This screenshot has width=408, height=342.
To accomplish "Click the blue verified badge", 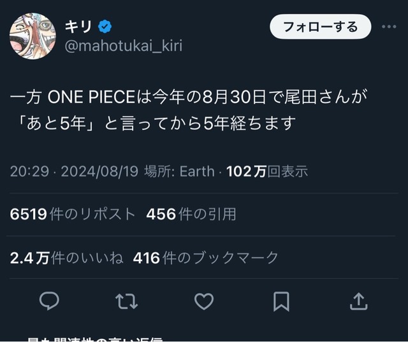I will [106, 26].
